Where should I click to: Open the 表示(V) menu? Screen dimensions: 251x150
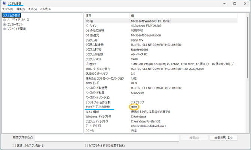pos(33,9)
